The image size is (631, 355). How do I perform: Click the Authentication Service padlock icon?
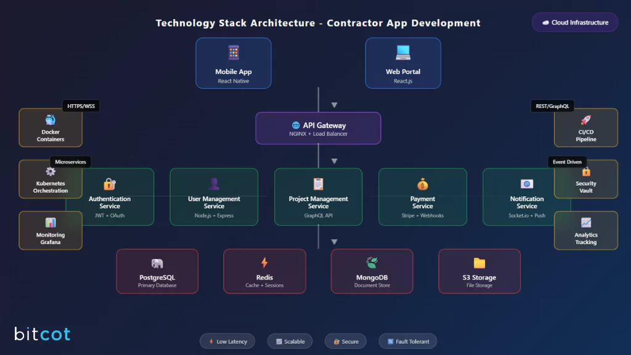click(109, 183)
